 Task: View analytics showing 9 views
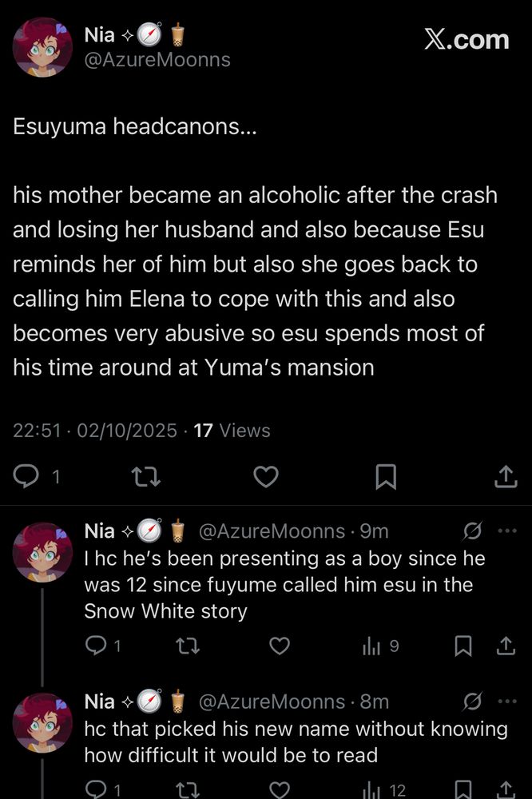click(x=380, y=646)
